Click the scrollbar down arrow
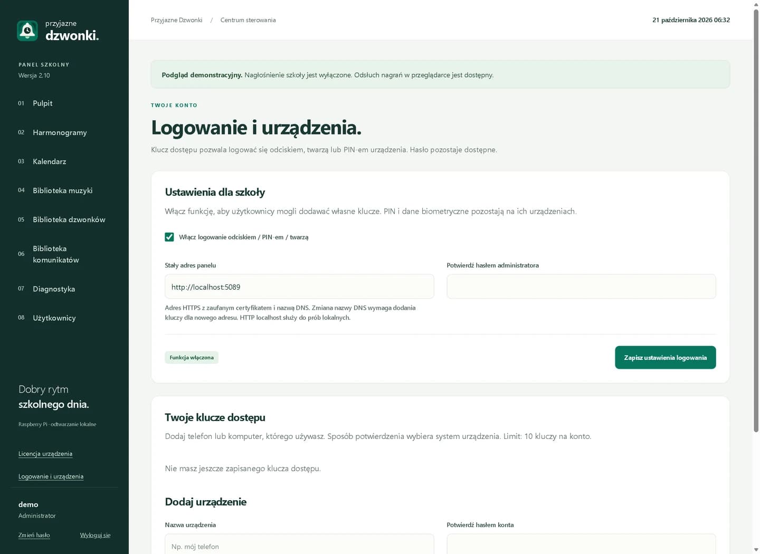 click(x=756, y=550)
